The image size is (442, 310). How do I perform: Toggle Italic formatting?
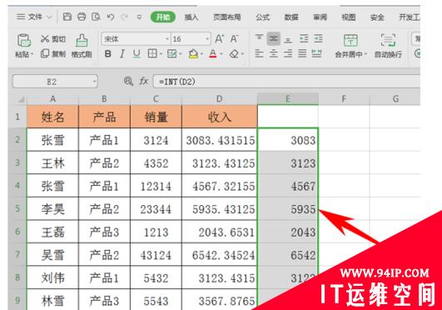122,53
